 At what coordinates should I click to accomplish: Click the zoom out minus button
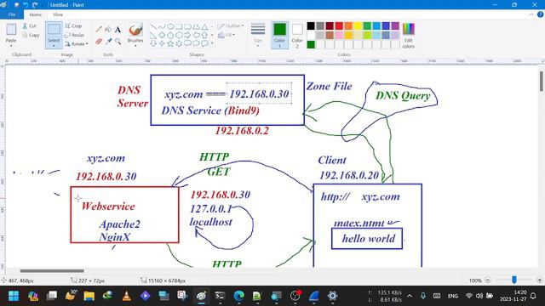click(x=488, y=280)
